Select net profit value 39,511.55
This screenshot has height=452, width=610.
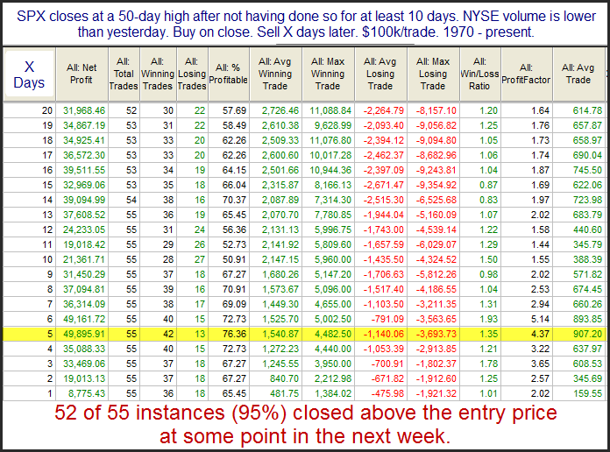(84, 170)
